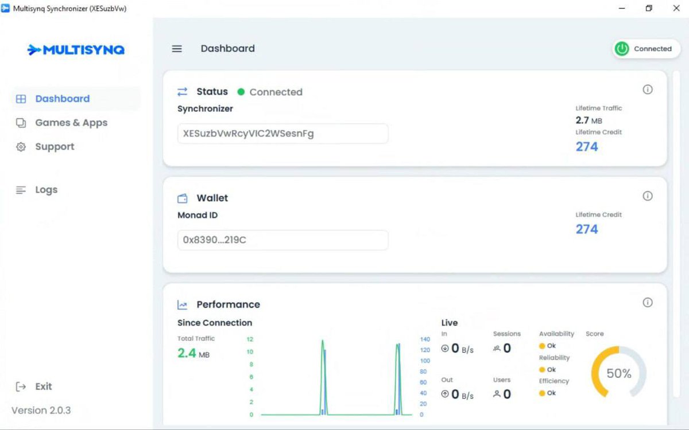Click the traffic performance graph
This screenshot has width=689, height=430.
pos(337,376)
